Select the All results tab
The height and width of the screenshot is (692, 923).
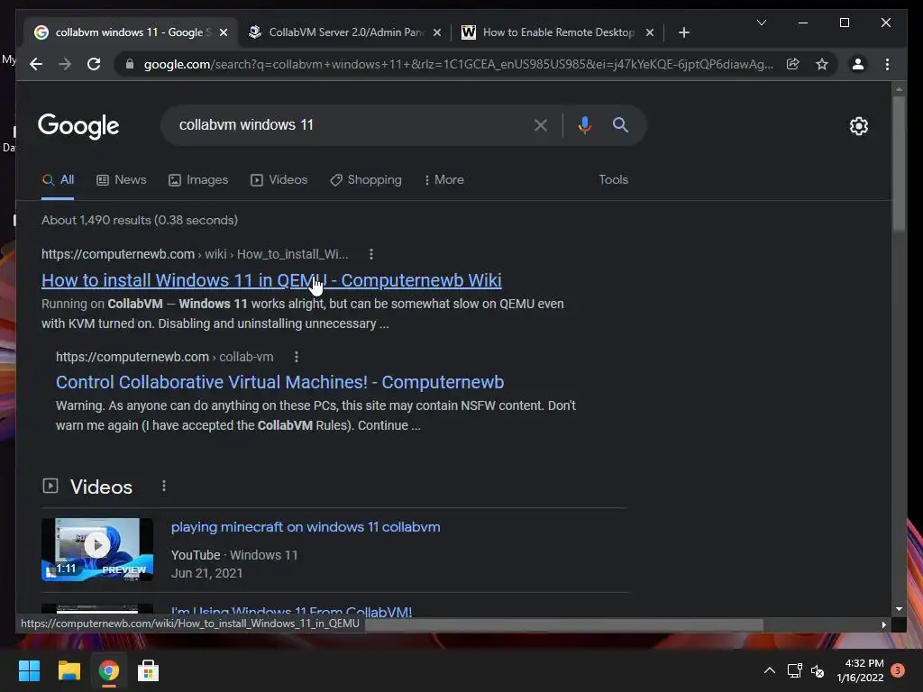58,180
